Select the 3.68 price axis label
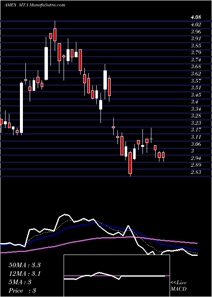Screen dimensions: 212x297 tap(196, 67)
